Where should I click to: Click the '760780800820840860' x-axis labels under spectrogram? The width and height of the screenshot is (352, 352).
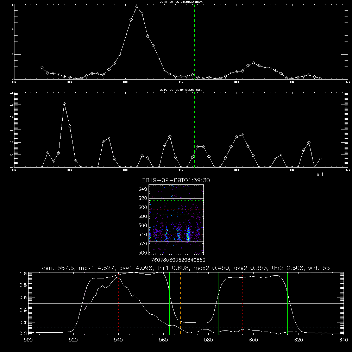click(x=178, y=260)
